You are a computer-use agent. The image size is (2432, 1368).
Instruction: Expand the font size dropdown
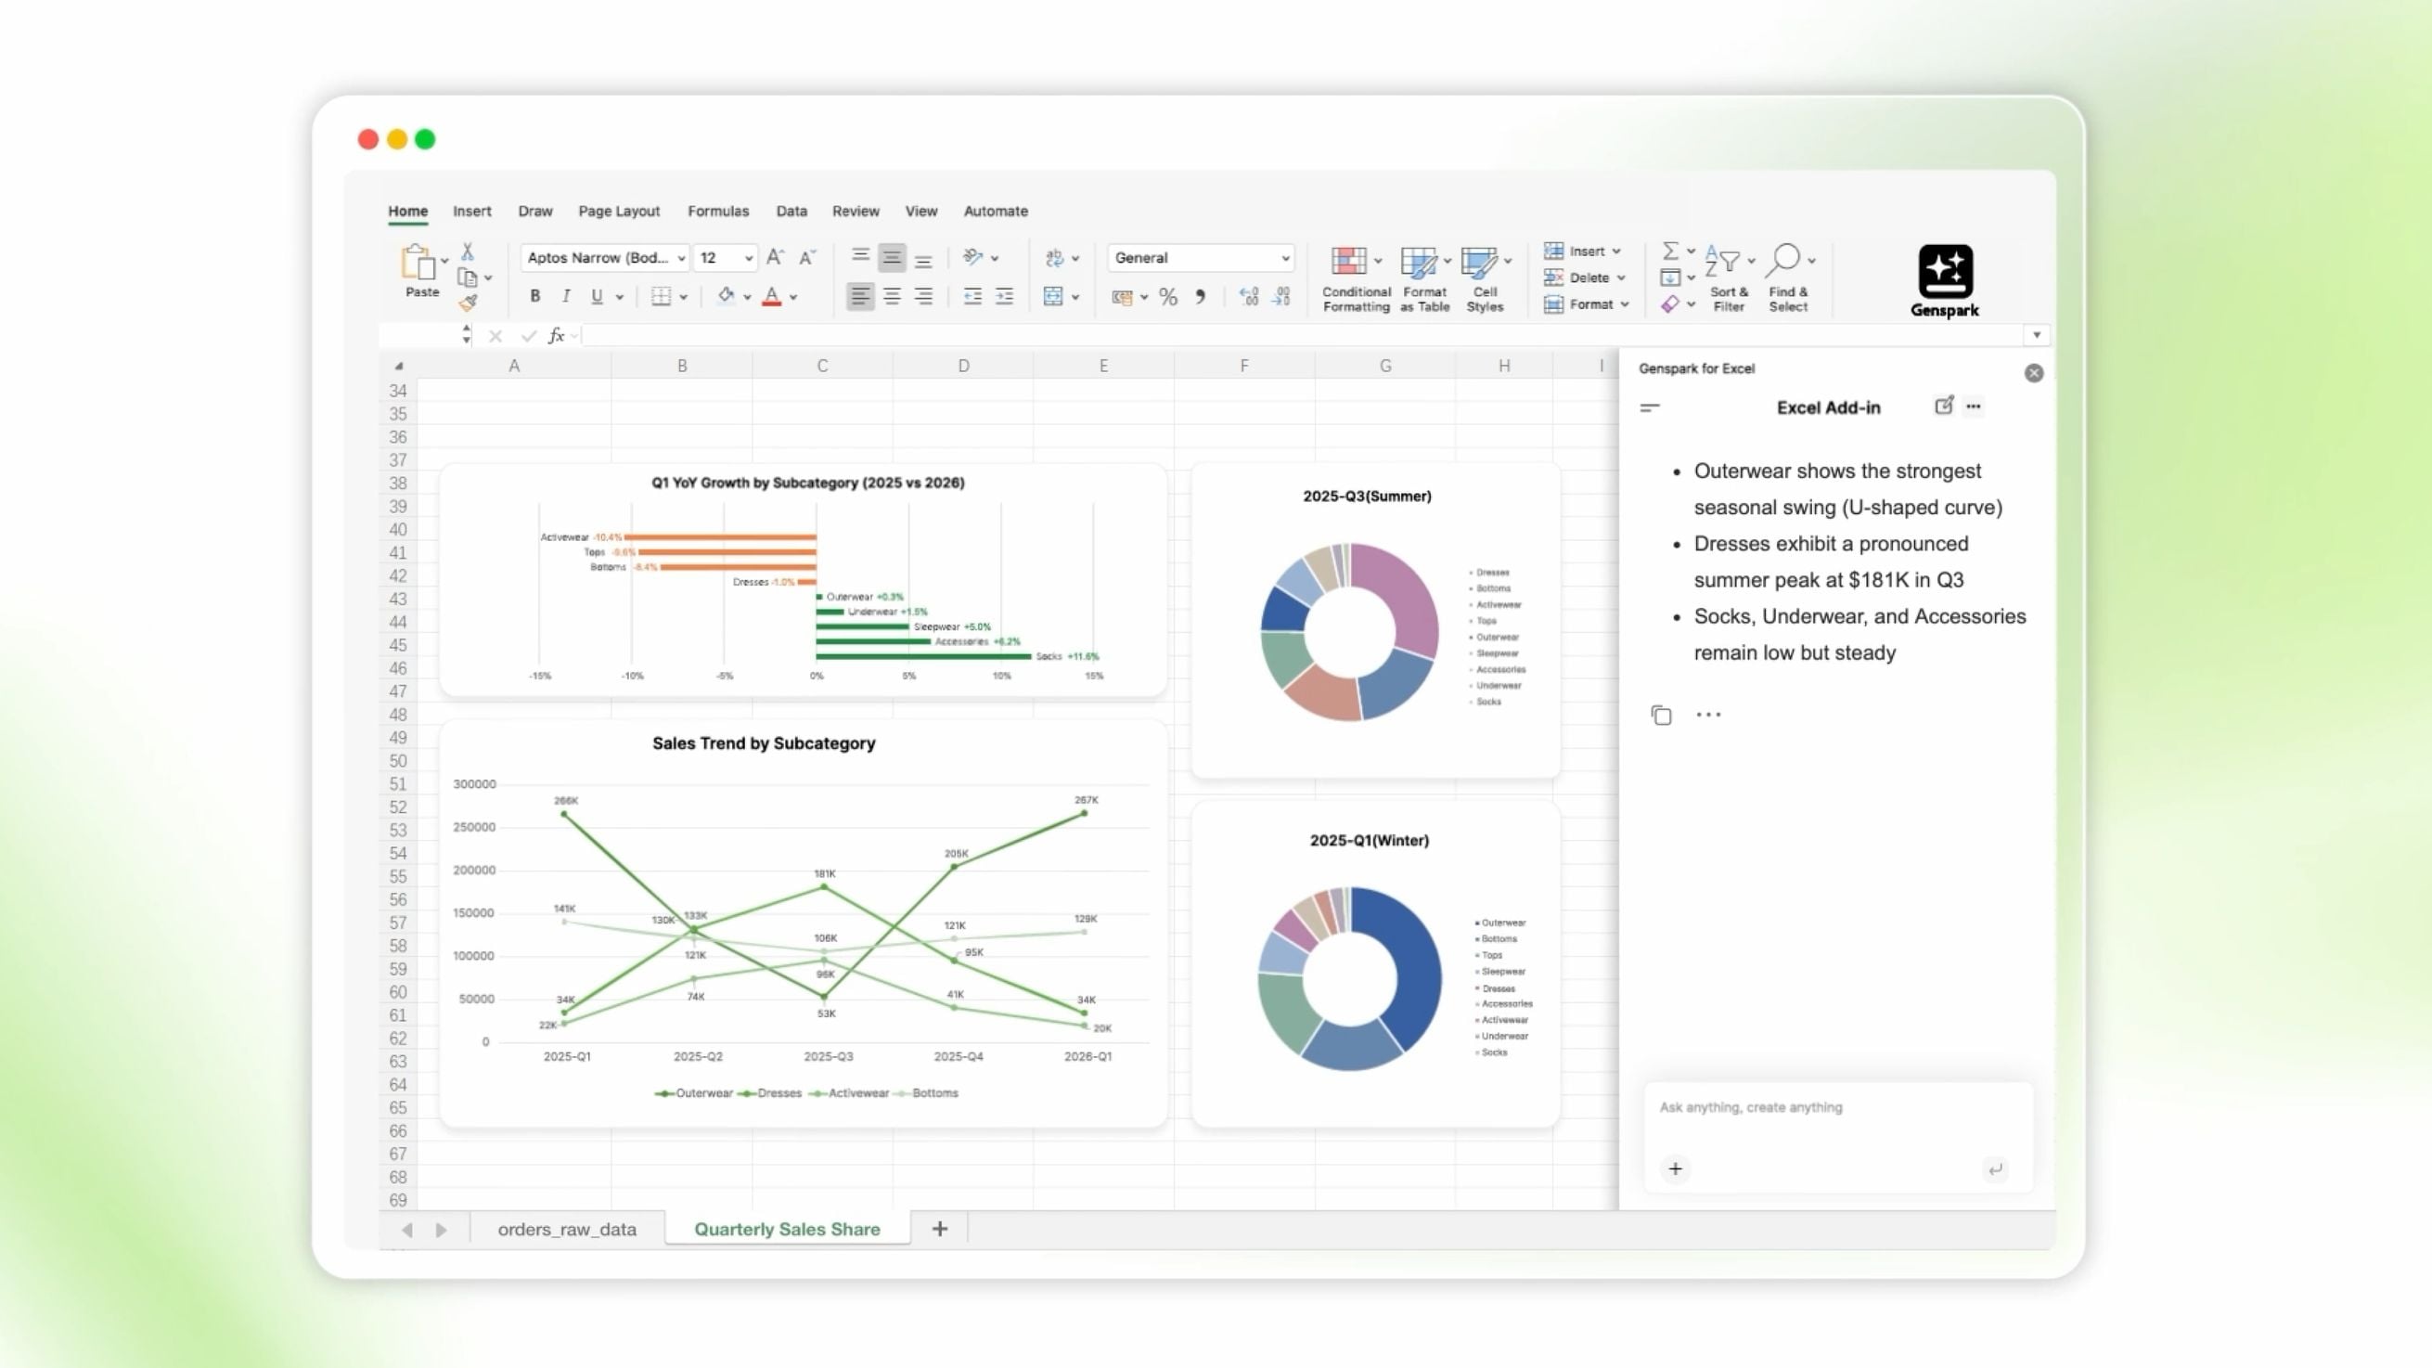[x=745, y=258]
